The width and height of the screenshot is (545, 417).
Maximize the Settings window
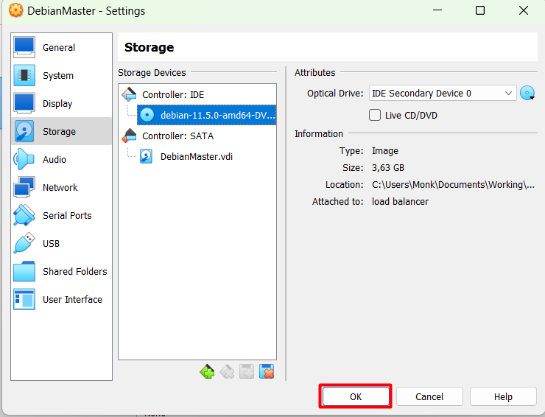[x=480, y=10]
